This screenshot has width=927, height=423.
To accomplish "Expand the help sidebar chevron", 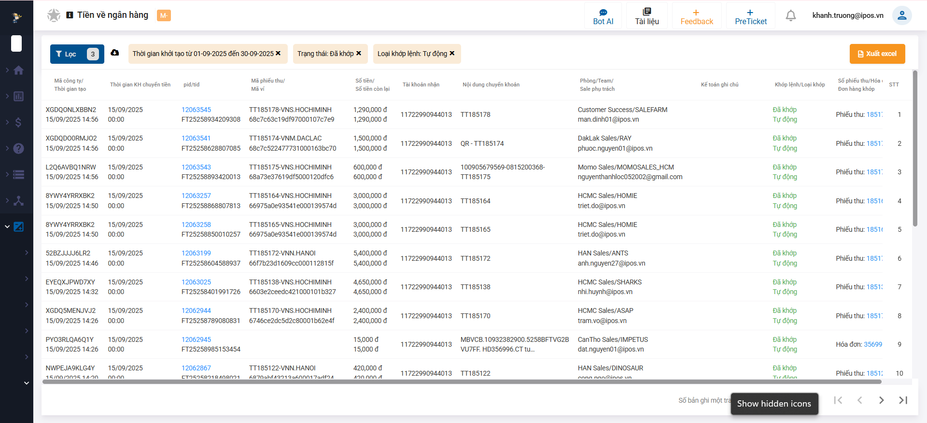I will pos(7,149).
